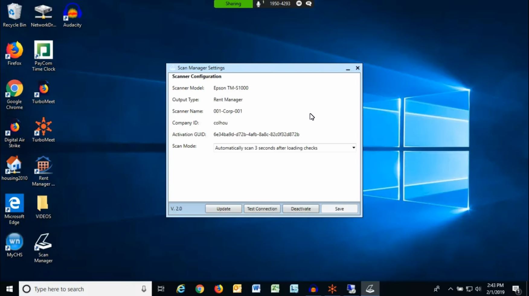529x296 pixels.
Task: Open Edge from the taskbar
Action: 181,289
